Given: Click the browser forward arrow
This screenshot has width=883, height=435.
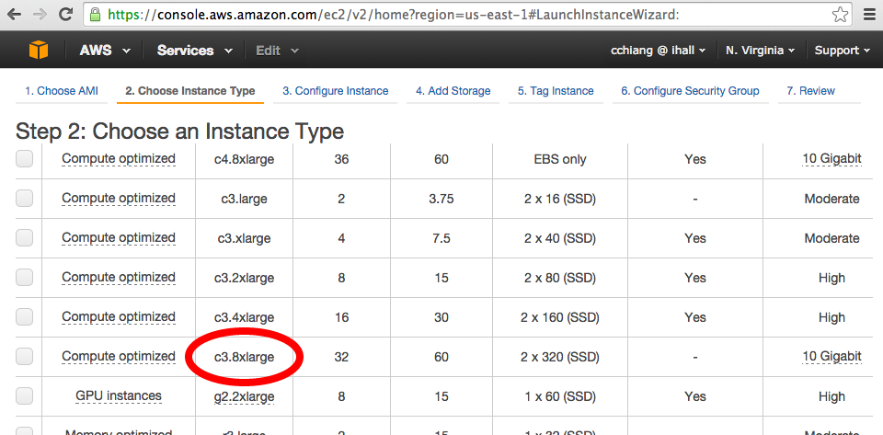Looking at the screenshot, I should [x=40, y=14].
